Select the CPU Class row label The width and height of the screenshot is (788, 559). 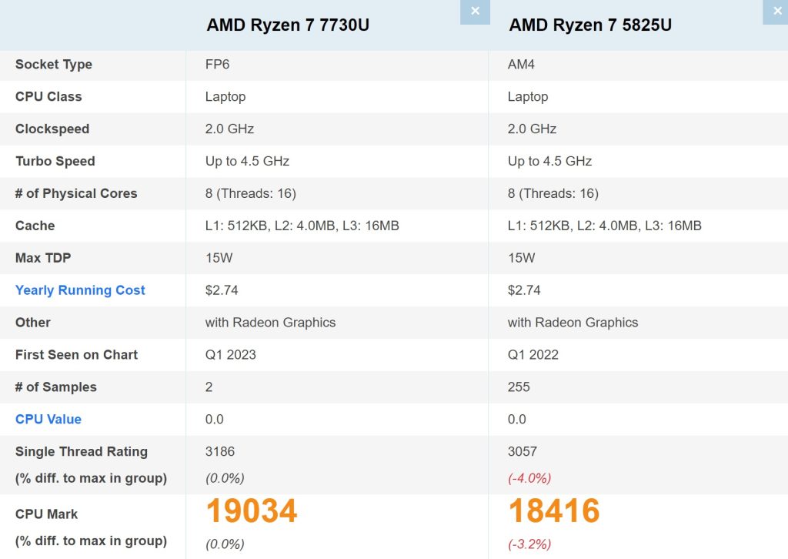click(x=48, y=97)
